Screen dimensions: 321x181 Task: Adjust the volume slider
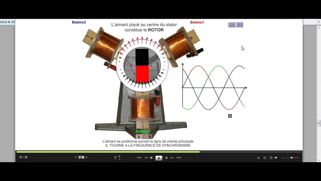[x=290, y=158]
